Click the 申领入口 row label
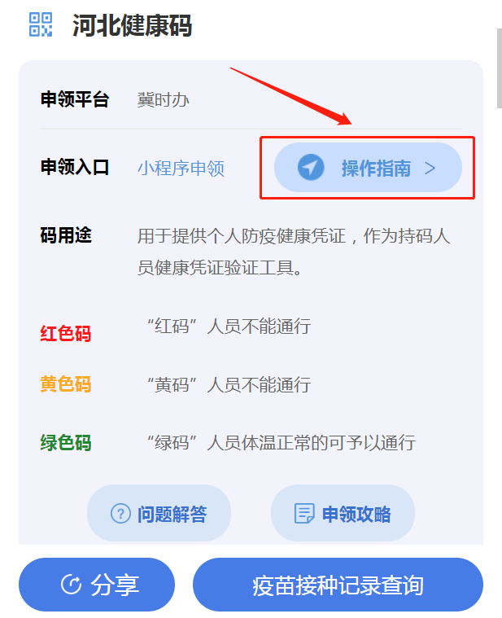 (x=74, y=167)
